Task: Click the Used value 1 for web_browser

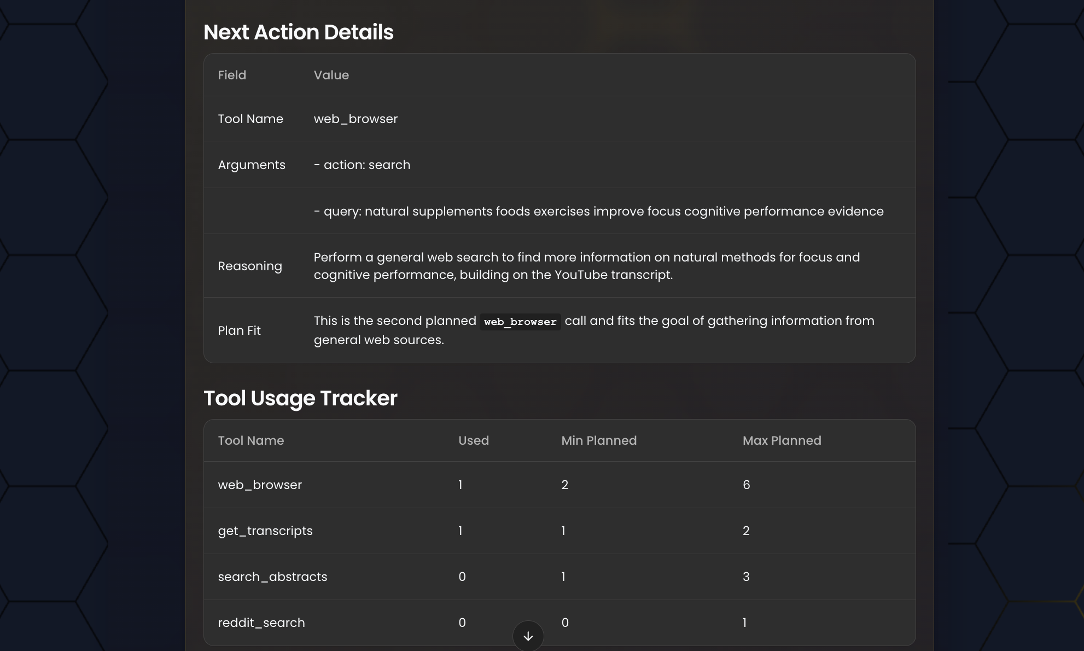Action: pyautogui.click(x=461, y=485)
